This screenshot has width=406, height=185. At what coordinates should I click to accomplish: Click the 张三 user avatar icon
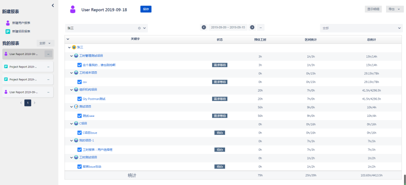click(74, 47)
